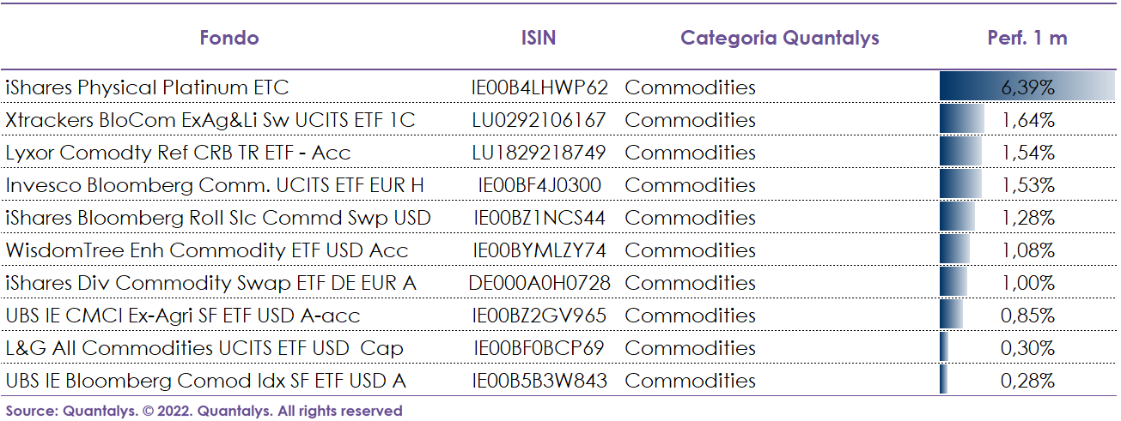This screenshot has height=421, width=1121.
Task: Open iShares Physical Platinum ETC fund
Action: (x=147, y=87)
